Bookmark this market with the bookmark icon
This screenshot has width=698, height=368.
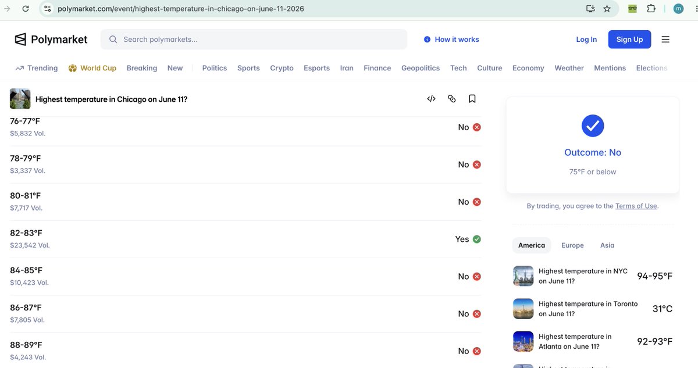coord(472,99)
